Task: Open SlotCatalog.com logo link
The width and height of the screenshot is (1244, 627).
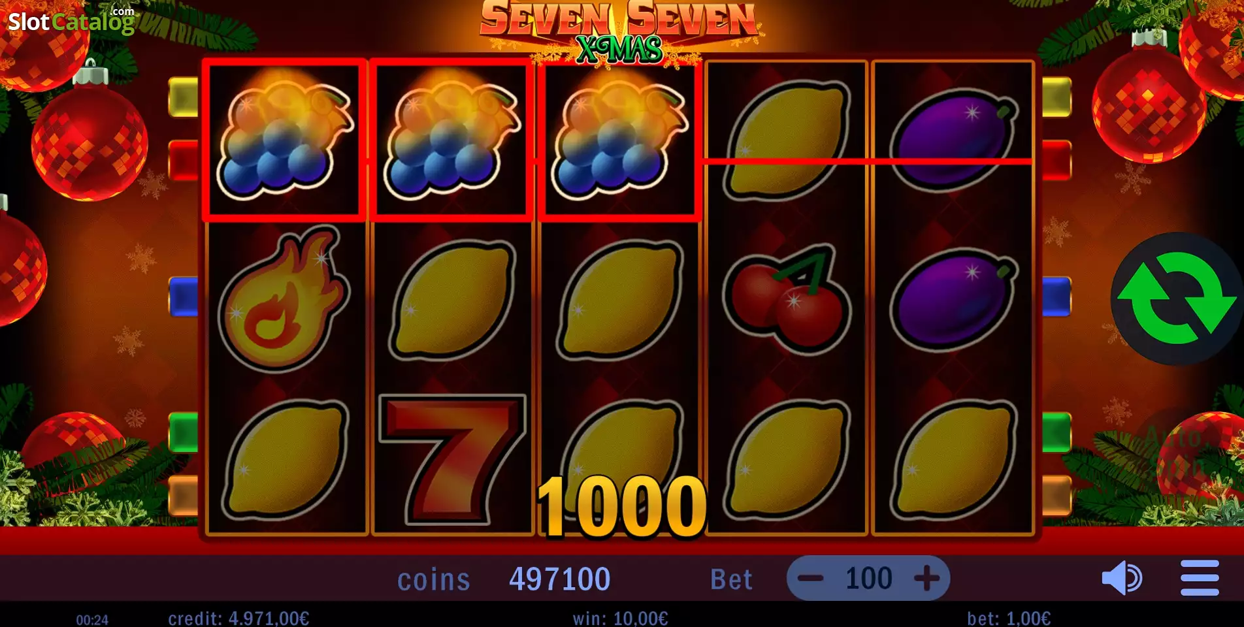Action: 71,20
